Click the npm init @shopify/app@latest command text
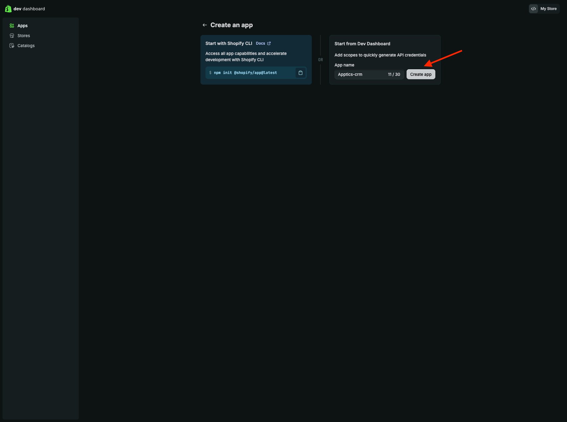This screenshot has height=422, width=567. coord(245,73)
